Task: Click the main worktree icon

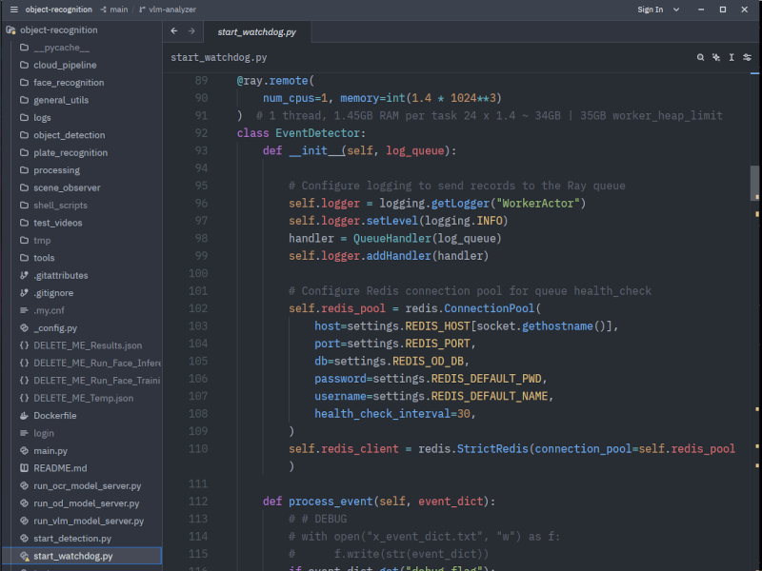Action: pos(103,10)
